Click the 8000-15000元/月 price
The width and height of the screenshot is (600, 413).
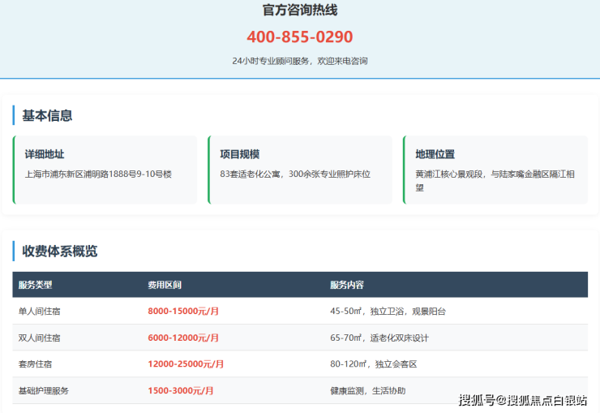[183, 311]
